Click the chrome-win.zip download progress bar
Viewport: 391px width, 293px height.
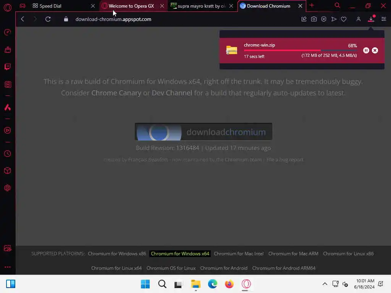click(300, 50)
